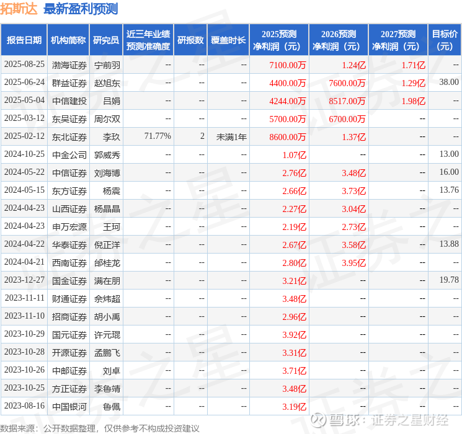
Task: Click the 1.37亿 forecast value
Action: tap(353, 137)
